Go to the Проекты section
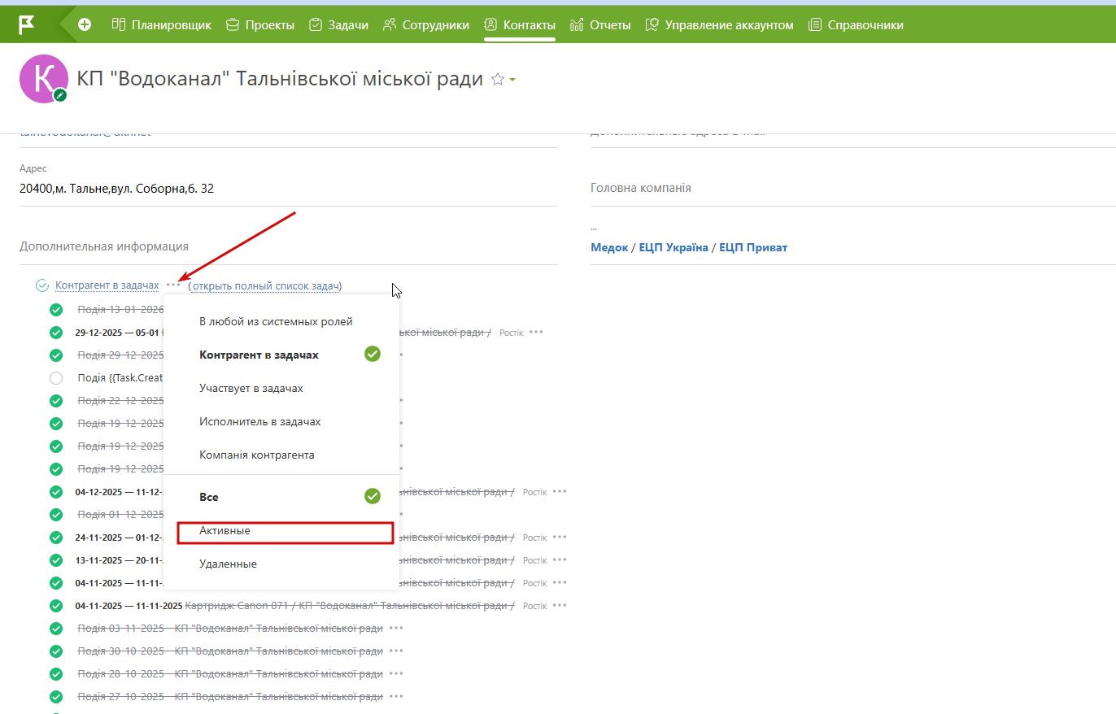 (x=260, y=25)
